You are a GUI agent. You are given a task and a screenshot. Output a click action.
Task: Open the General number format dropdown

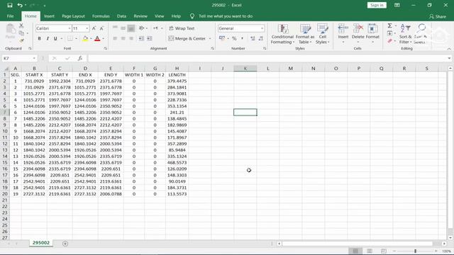(262, 28)
